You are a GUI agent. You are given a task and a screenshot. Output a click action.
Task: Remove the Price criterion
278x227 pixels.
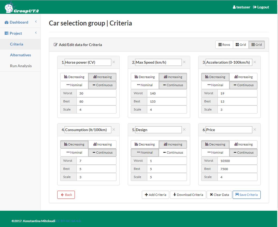[x=255, y=129]
